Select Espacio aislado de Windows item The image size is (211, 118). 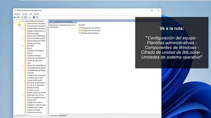tap(36, 92)
